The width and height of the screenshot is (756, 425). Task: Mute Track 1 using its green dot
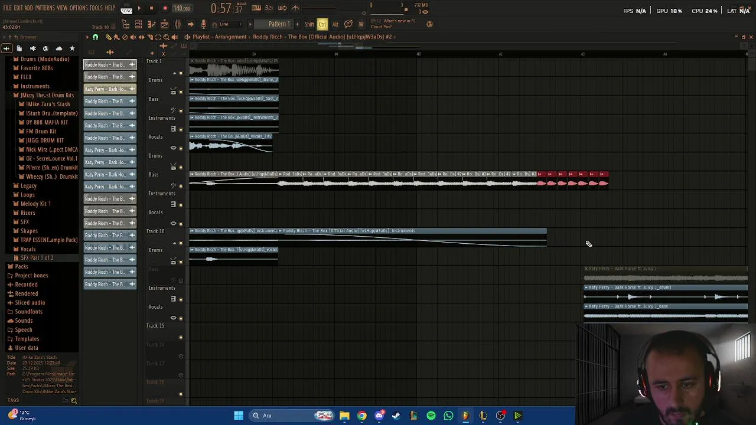(x=181, y=73)
